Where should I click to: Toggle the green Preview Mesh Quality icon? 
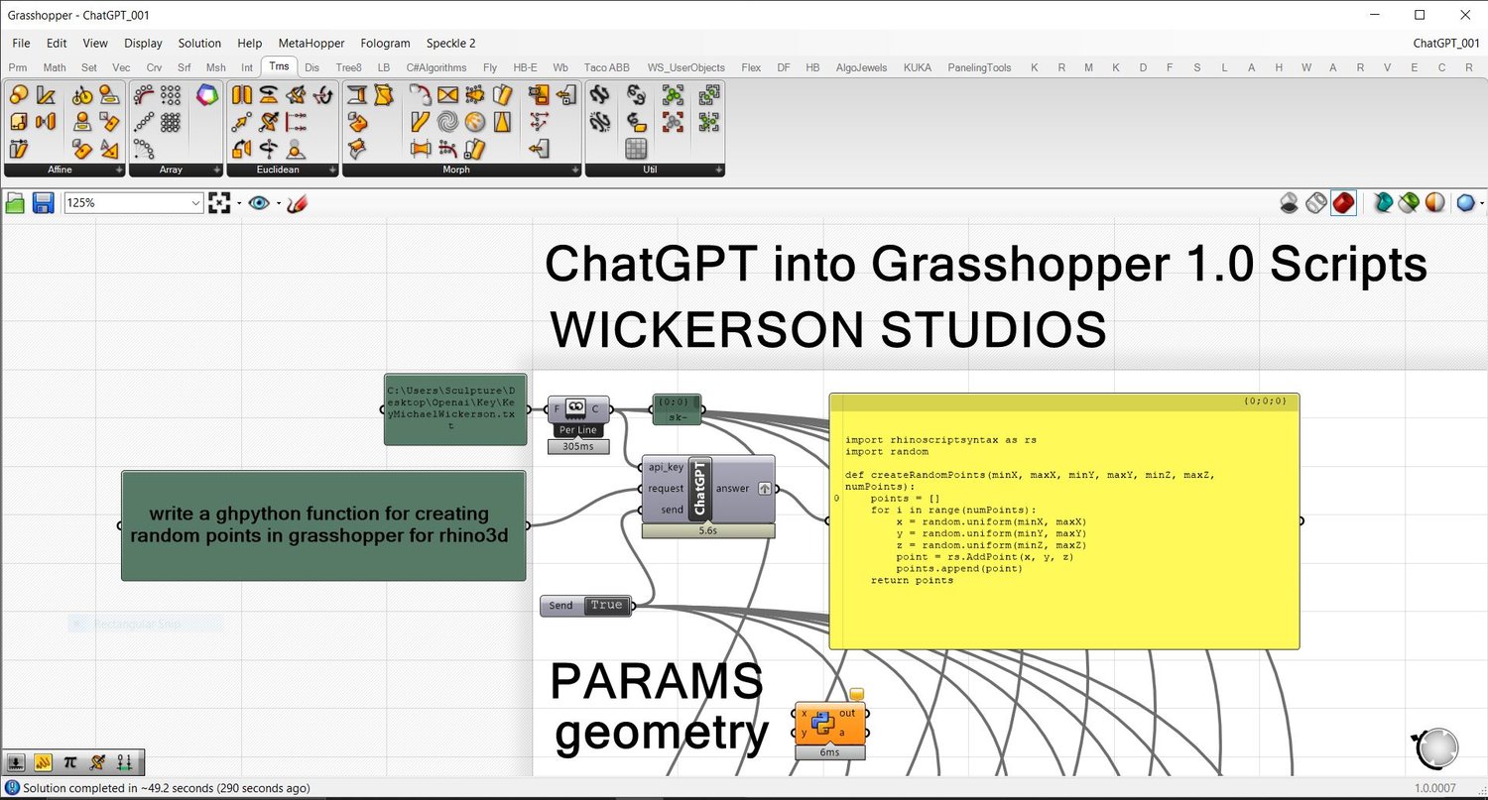1409,203
